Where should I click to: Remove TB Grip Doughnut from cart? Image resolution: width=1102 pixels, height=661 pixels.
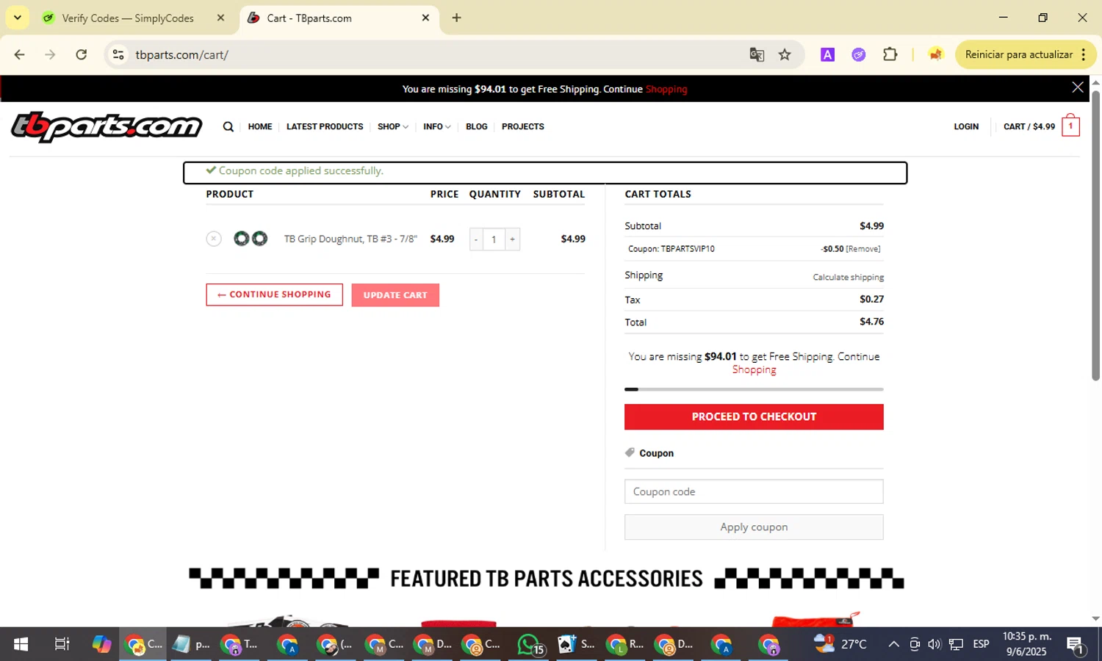click(x=214, y=239)
